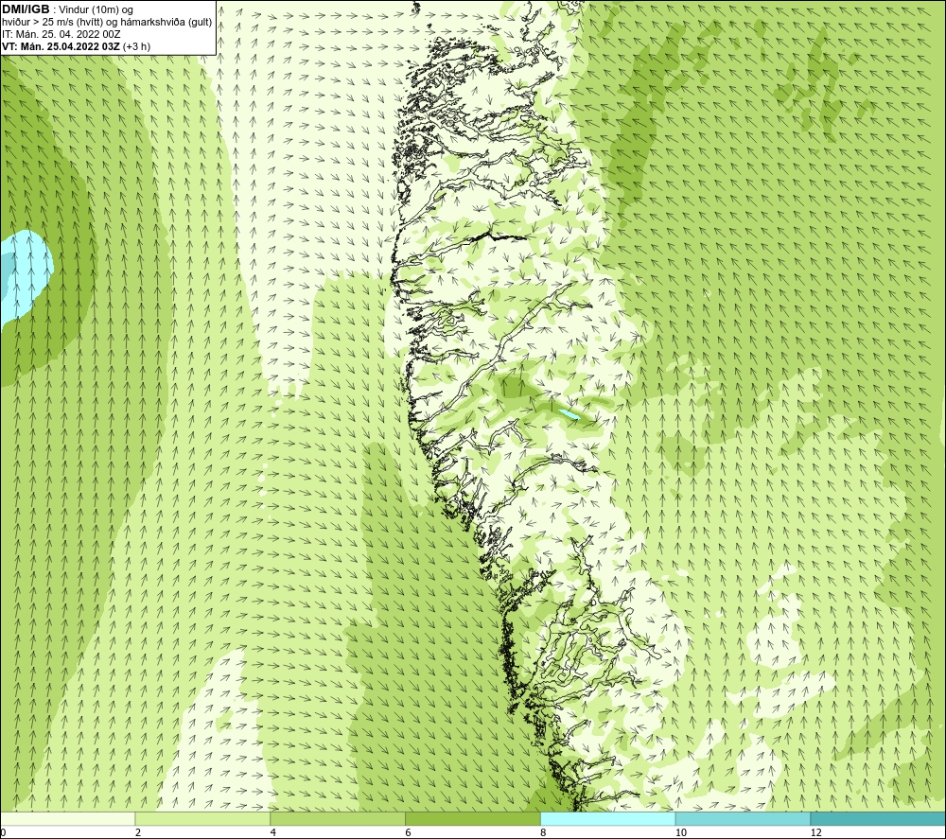Click the 0–2 m/s pale legend swatch

click(67, 818)
